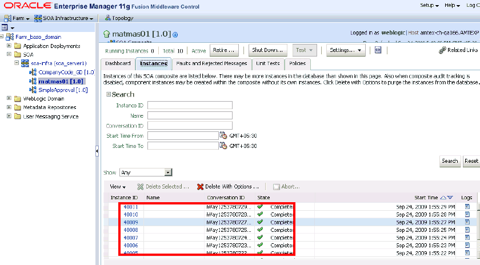Open the CompanyCode_GD [1.0] composite
This screenshot has width=480, height=265.
(66, 72)
